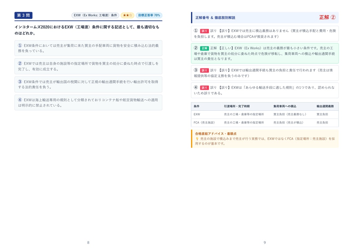The height and width of the screenshot is (250, 353).
Task: Choose answer option ④ about sea transport only
Action: coord(88,102)
